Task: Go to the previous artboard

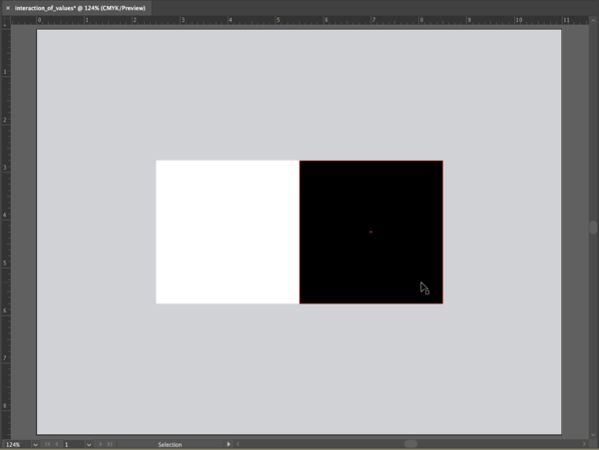Action: tap(56, 443)
